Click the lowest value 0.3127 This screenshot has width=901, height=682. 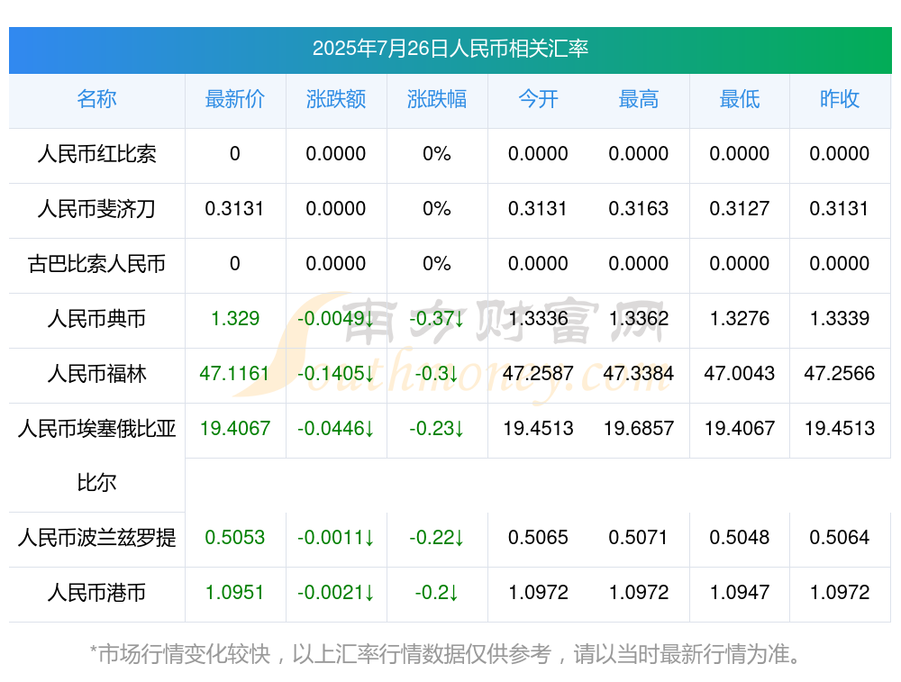tap(740, 209)
